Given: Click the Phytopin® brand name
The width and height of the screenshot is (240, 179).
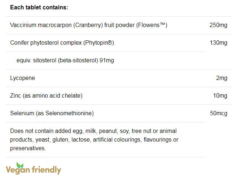Looking at the screenshot, I should pyautogui.click(x=99, y=43).
